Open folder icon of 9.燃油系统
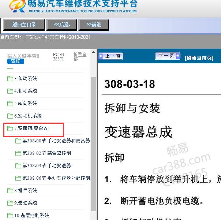The height and width of the screenshot is (220, 221). [x=10, y=203]
